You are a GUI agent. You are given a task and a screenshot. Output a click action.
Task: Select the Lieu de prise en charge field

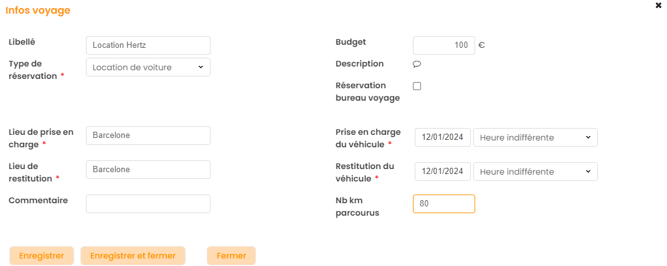148,135
